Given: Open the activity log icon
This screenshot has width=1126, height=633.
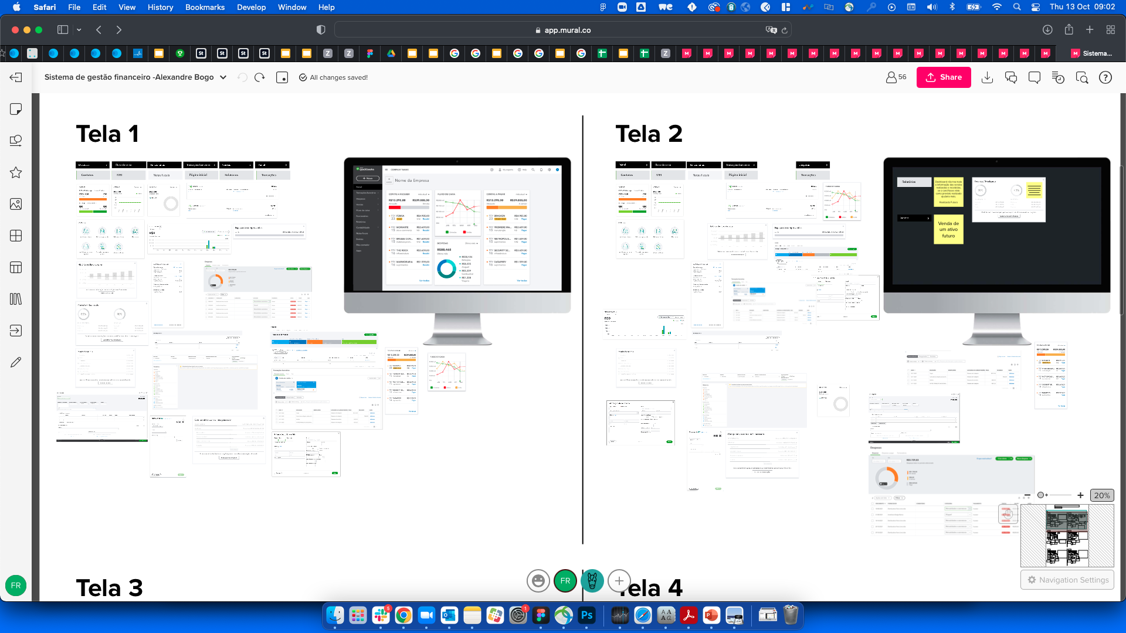Looking at the screenshot, I should 1058,77.
